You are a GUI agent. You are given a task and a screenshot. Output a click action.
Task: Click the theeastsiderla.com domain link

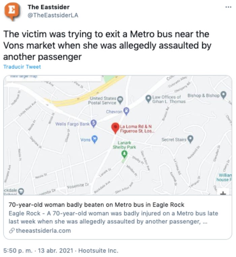pyautogui.click(x=43, y=231)
